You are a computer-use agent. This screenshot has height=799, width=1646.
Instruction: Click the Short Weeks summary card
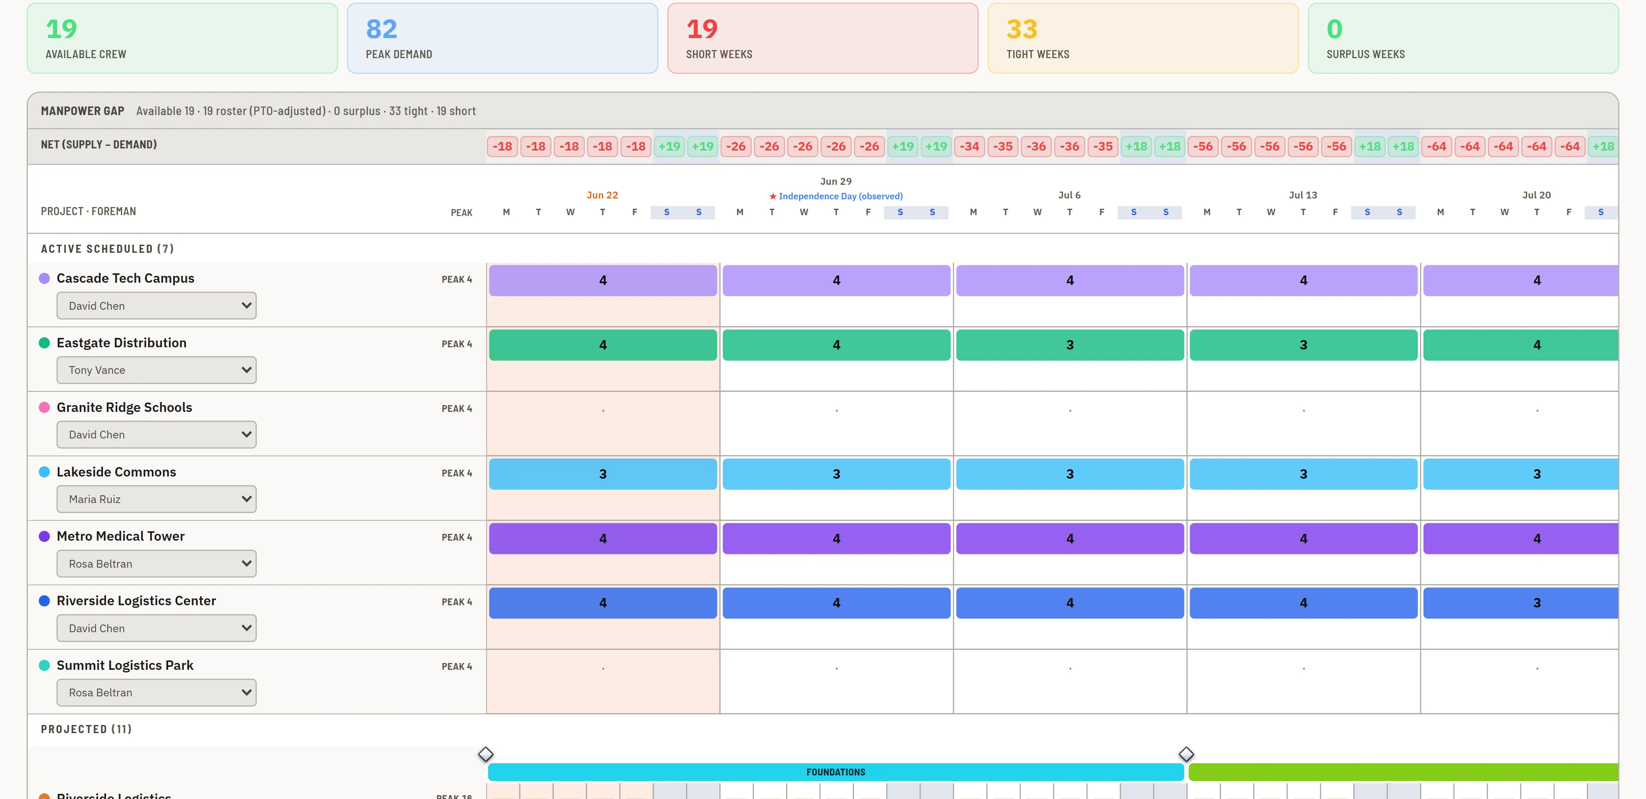[x=823, y=38]
